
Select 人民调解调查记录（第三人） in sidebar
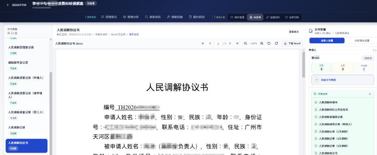[26, 115]
